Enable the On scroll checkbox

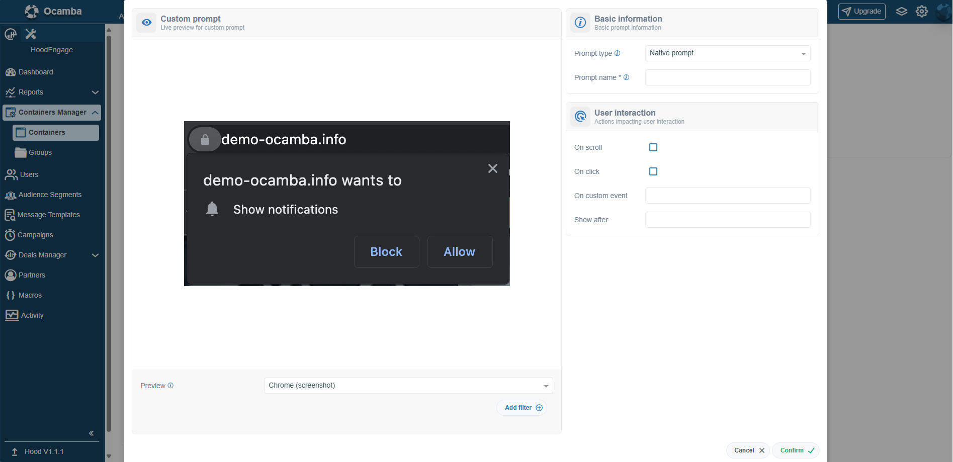coord(653,147)
